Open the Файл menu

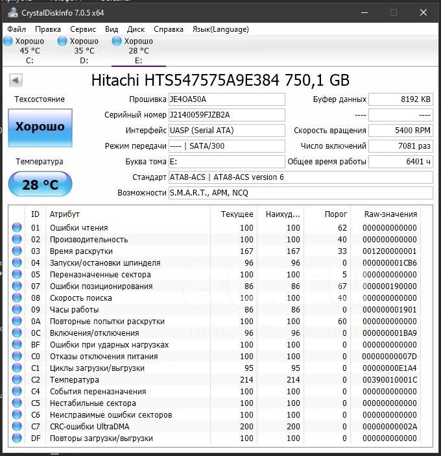[x=16, y=29]
